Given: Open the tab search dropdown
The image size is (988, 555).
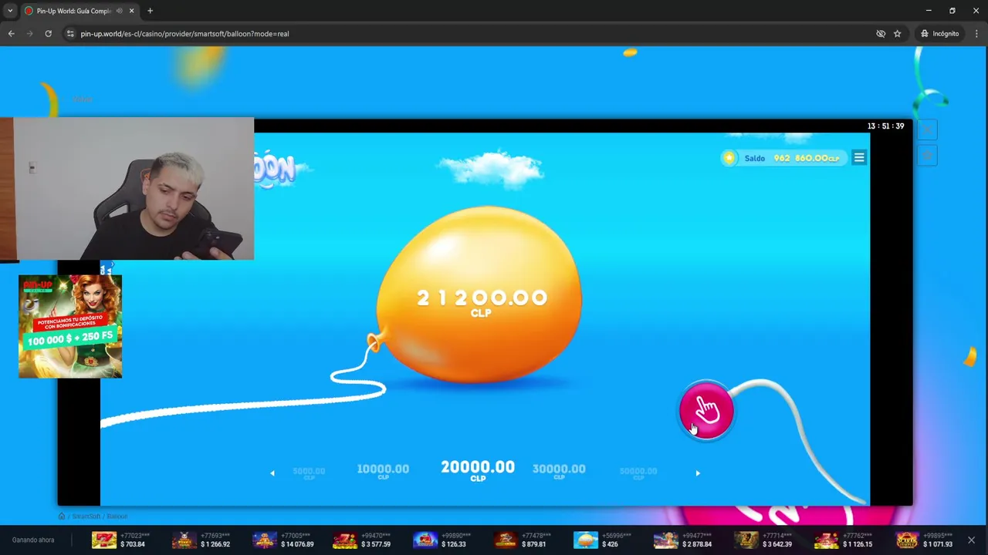Looking at the screenshot, I should 10,11.
